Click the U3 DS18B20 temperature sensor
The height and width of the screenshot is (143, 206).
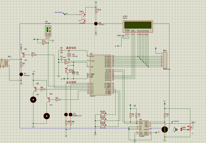[x=48, y=31]
